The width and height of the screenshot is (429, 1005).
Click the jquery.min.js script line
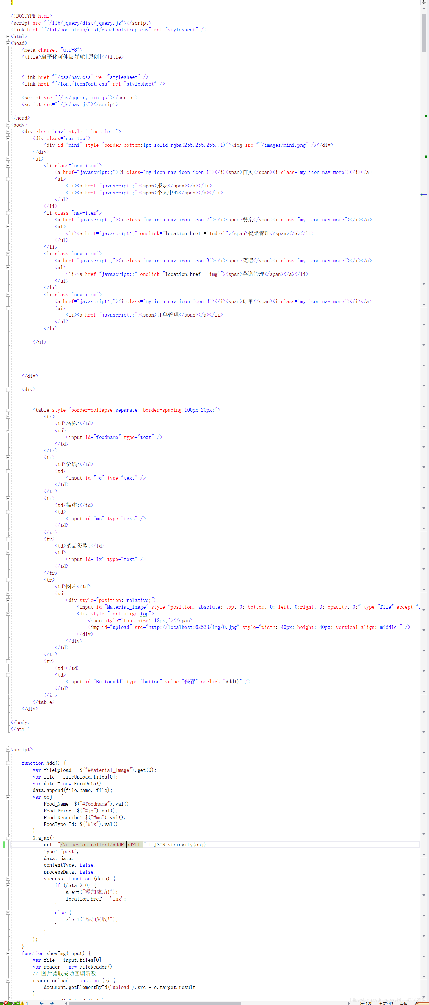pyautogui.click(x=79, y=98)
